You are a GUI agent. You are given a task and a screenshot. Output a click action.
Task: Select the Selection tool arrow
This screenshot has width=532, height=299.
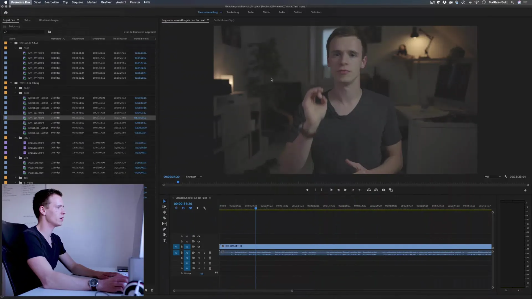pyautogui.click(x=164, y=201)
